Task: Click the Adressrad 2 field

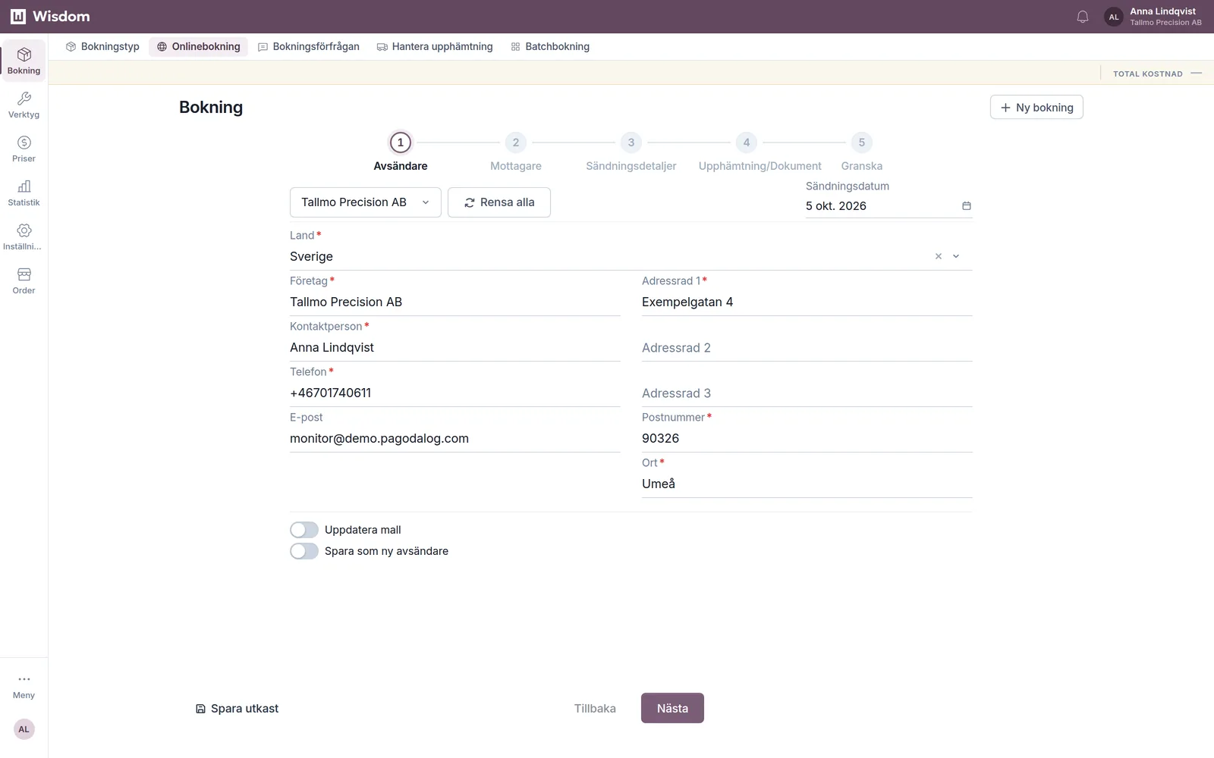Action: click(807, 347)
